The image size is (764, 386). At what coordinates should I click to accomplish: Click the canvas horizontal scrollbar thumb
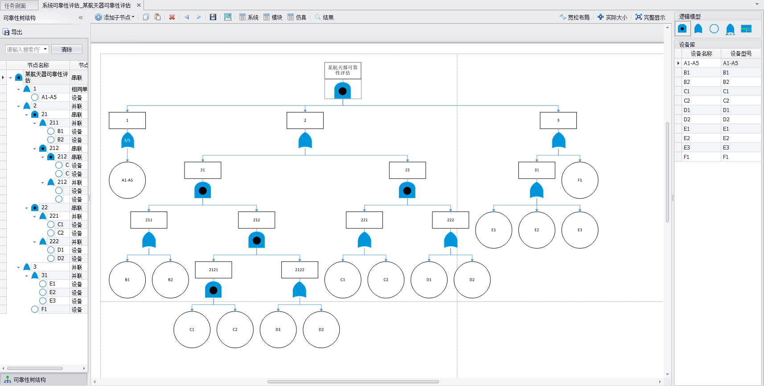[x=353, y=382]
